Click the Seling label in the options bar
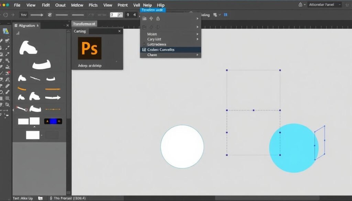Viewport: 352px width, 201px height. click(205, 15)
